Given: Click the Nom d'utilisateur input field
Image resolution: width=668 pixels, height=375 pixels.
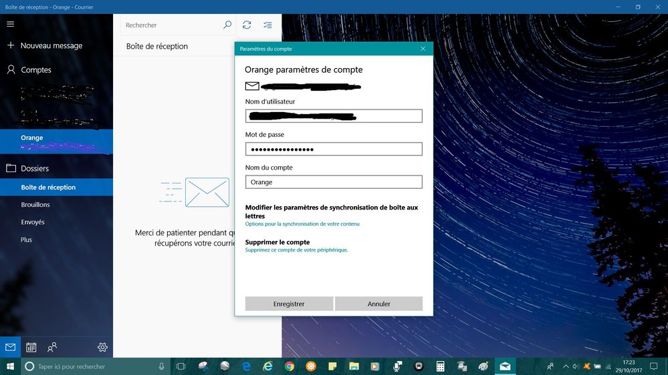Looking at the screenshot, I should click(334, 116).
